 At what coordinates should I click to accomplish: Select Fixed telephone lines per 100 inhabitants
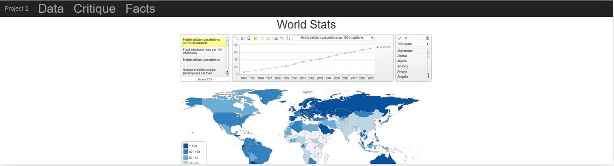pyautogui.click(x=203, y=52)
